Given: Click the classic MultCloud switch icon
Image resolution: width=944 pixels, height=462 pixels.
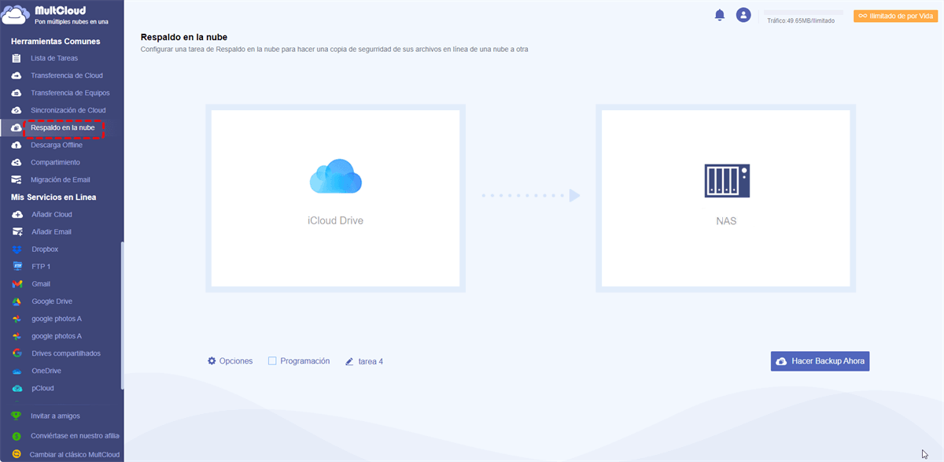Looking at the screenshot, I should 17,454.
